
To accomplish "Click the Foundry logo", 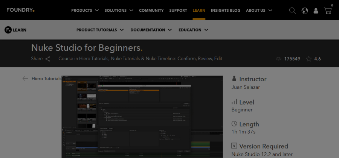I will coord(21,10).
